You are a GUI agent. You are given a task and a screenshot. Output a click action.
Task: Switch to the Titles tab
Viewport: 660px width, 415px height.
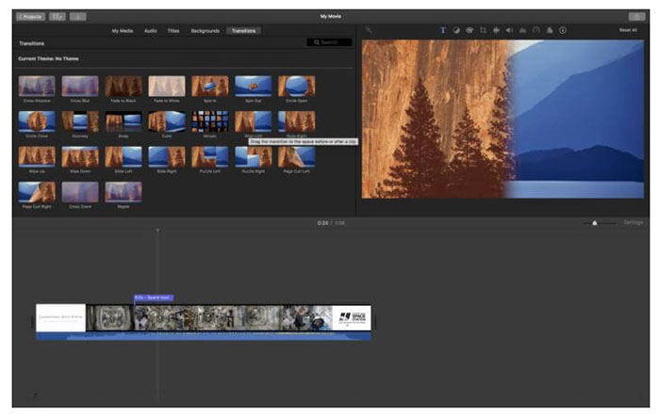point(173,31)
